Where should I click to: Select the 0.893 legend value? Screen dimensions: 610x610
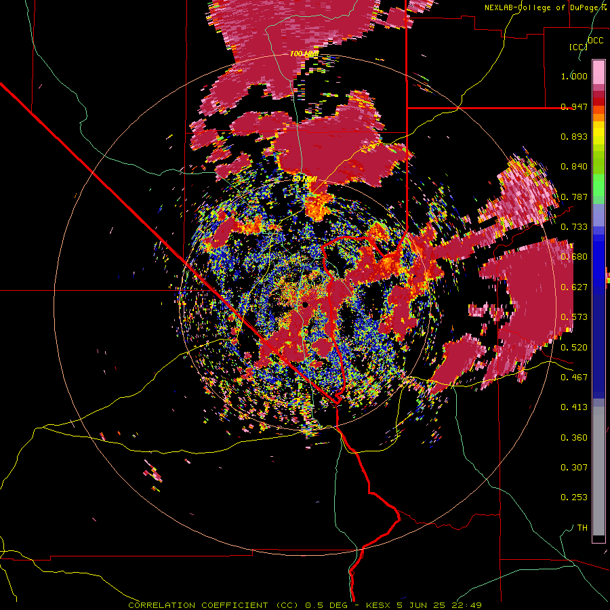[x=574, y=136]
